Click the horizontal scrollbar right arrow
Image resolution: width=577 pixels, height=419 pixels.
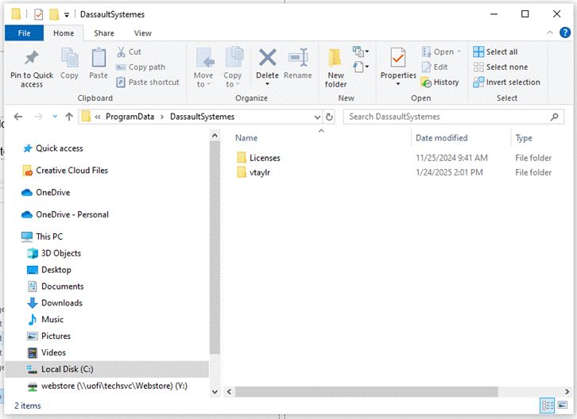tap(567, 391)
